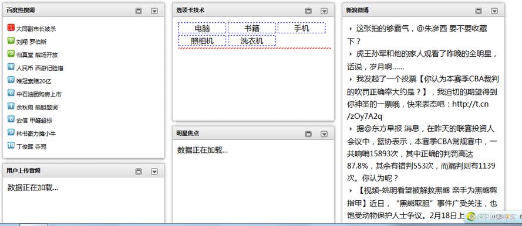Open hot search 丁俊晖 夺冠
This screenshot has height=226, width=522.
click(31, 147)
